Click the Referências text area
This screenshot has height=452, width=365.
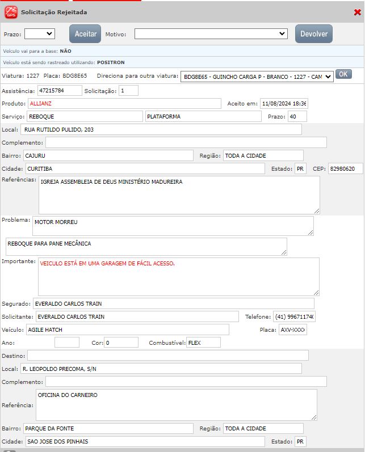pyautogui.click(x=179, y=195)
